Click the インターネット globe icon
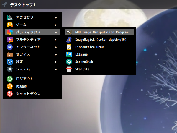The height and width of the screenshot is (133, 177). [x=10, y=47]
